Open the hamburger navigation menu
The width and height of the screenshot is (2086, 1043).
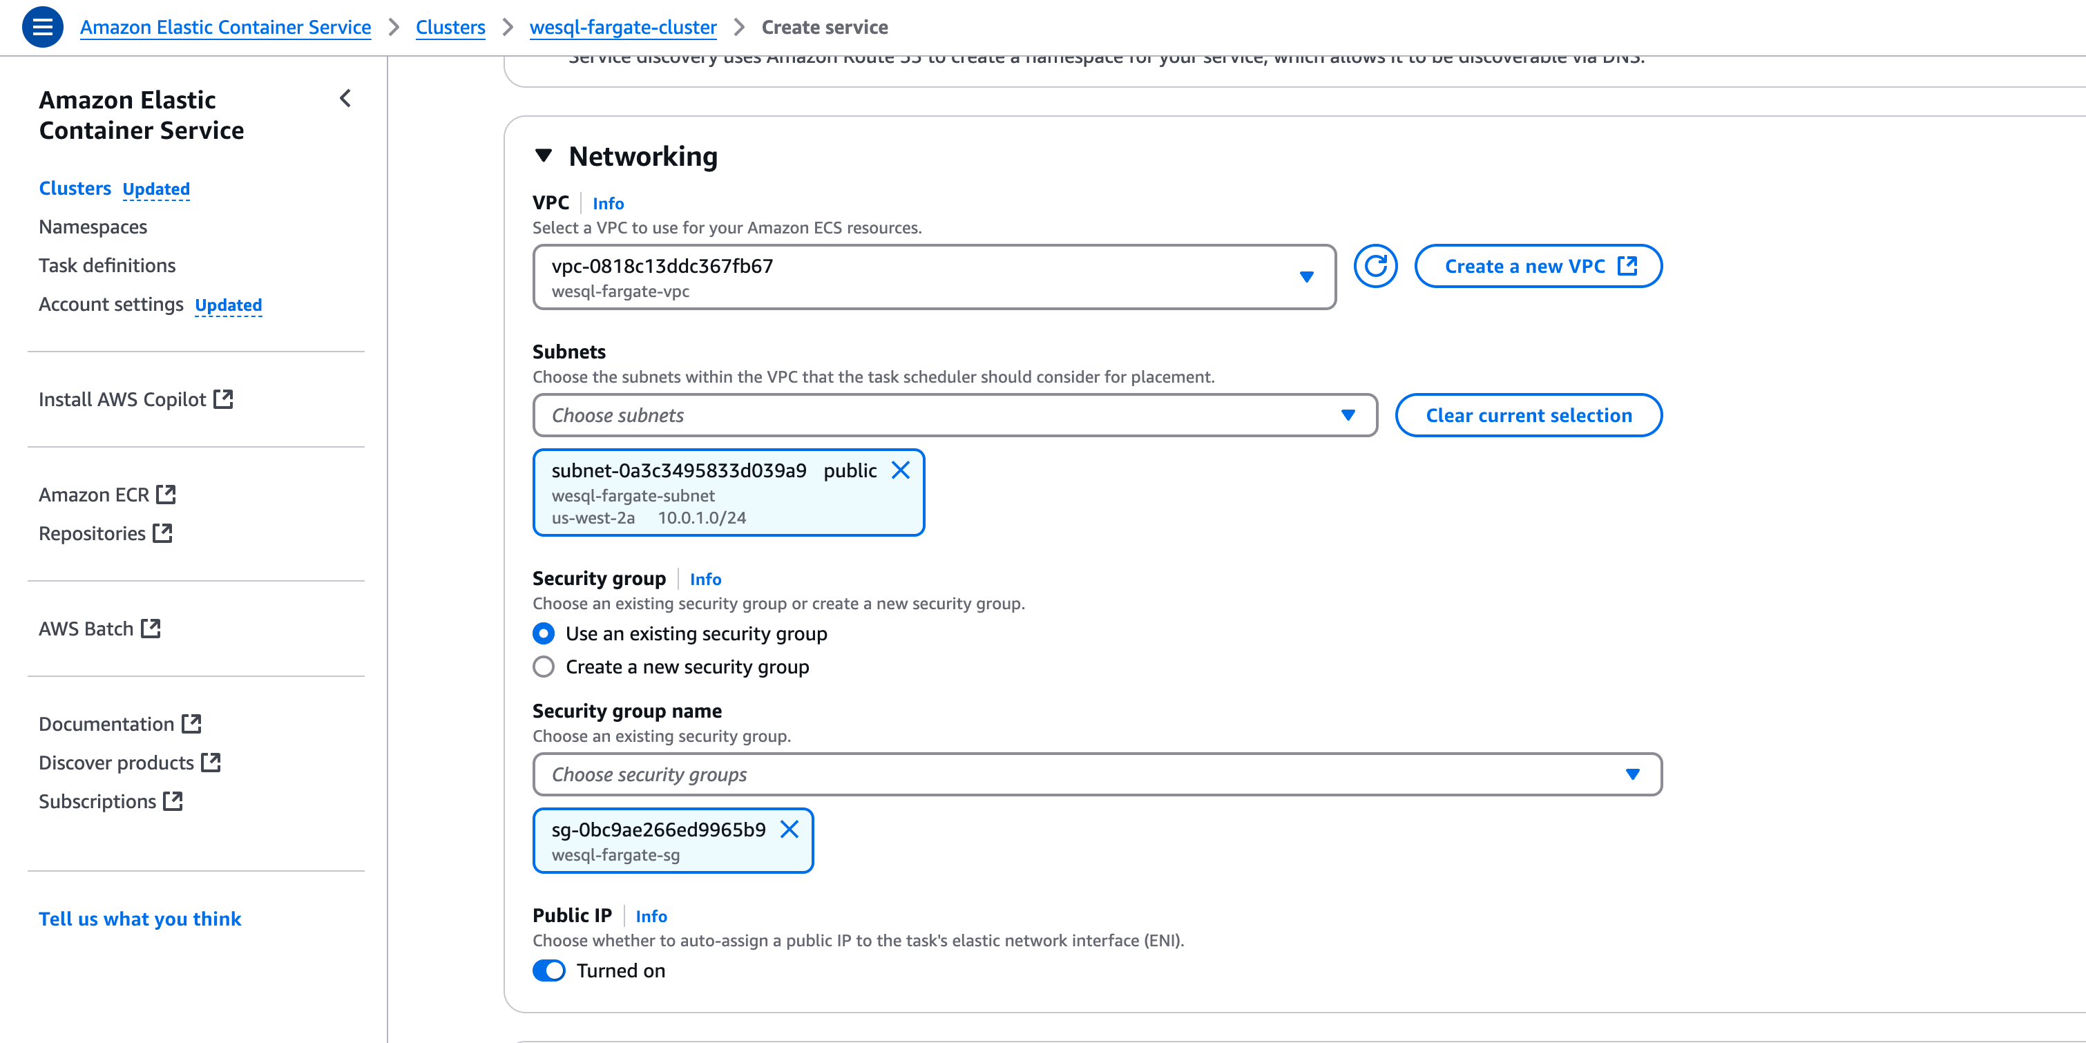[x=42, y=27]
